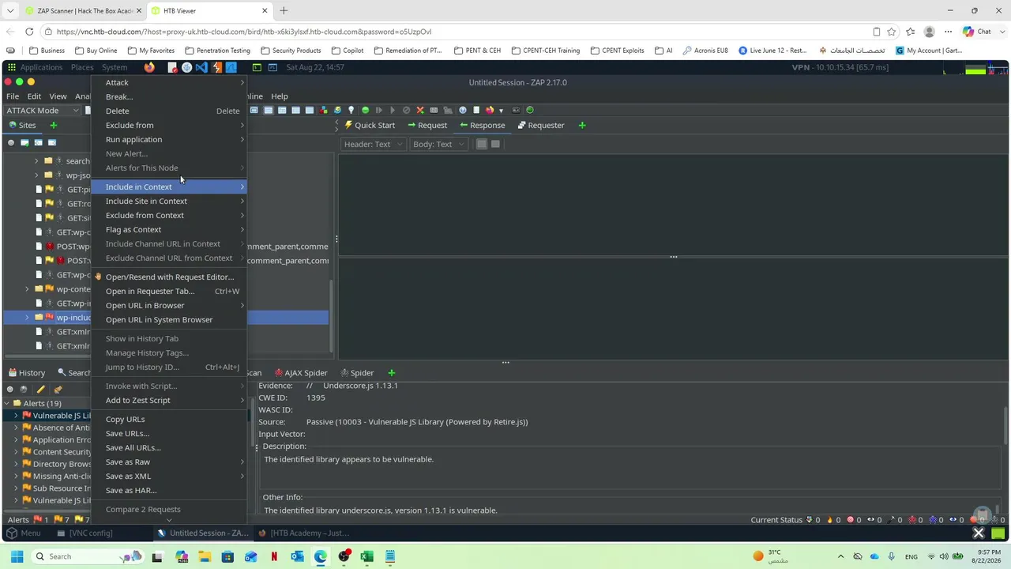The height and width of the screenshot is (569, 1011).
Task: Expand the wp-content folder in Sites tree
Action: tap(28, 289)
